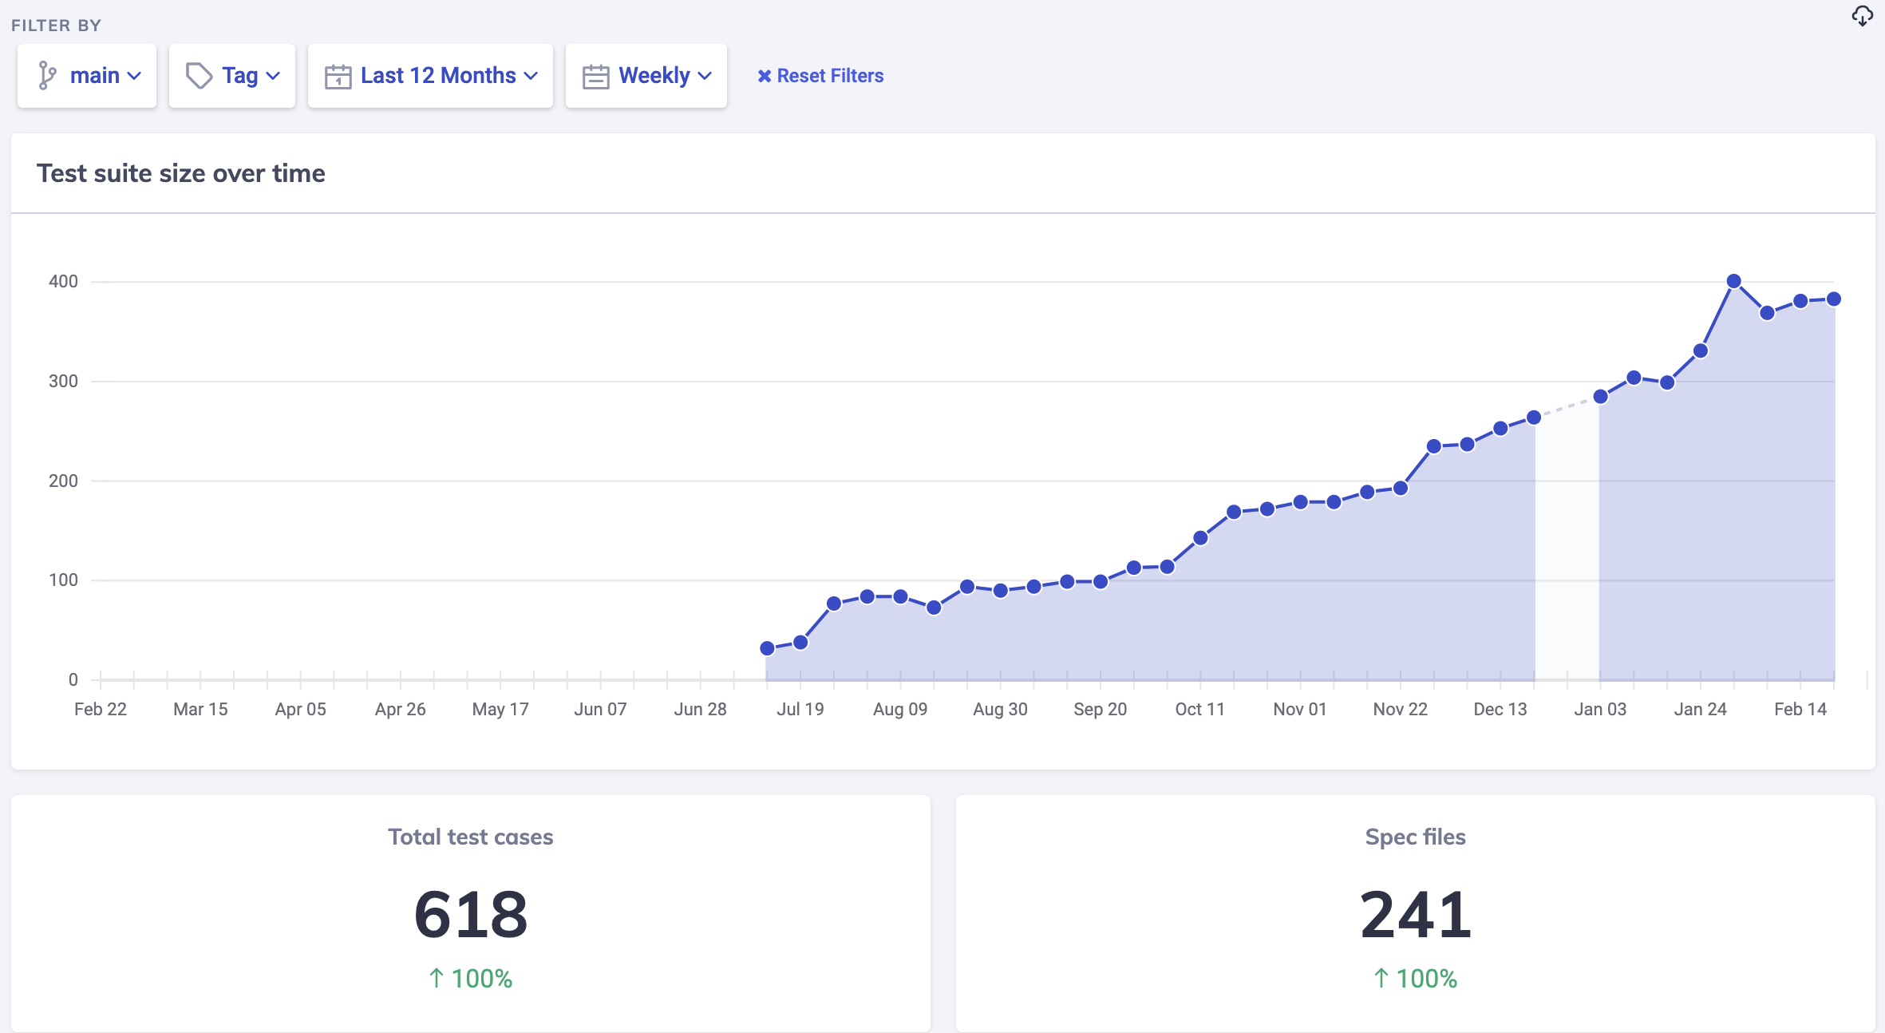Click calendar icon beside Last 12 Months

pyautogui.click(x=338, y=77)
